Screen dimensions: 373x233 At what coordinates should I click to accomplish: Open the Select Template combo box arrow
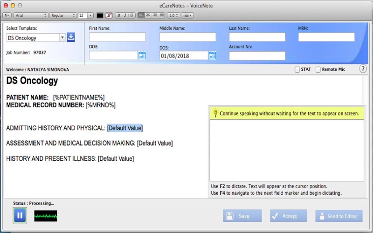(62, 38)
